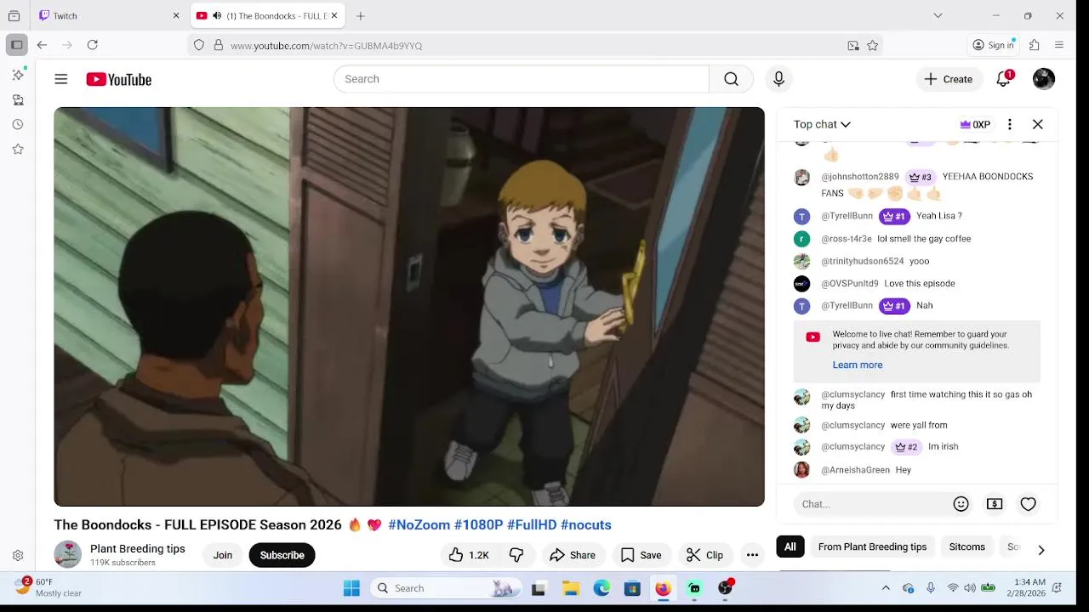Open Microsoft Edge from the taskbar

602,588
